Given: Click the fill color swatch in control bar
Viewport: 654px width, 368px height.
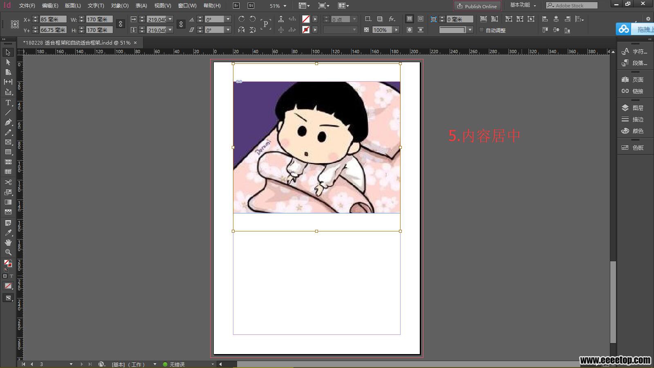Looking at the screenshot, I should click(x=306, y=19).
